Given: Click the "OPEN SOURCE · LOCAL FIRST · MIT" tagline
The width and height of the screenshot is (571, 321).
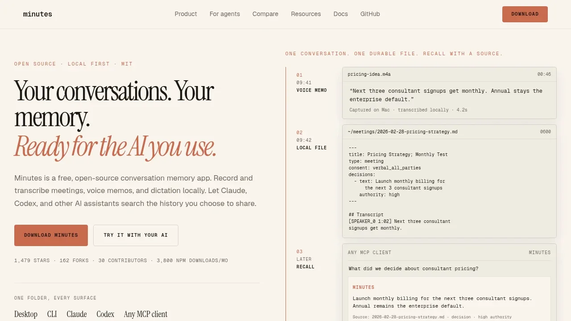Looking at the screenshot, I should (74, 64).
